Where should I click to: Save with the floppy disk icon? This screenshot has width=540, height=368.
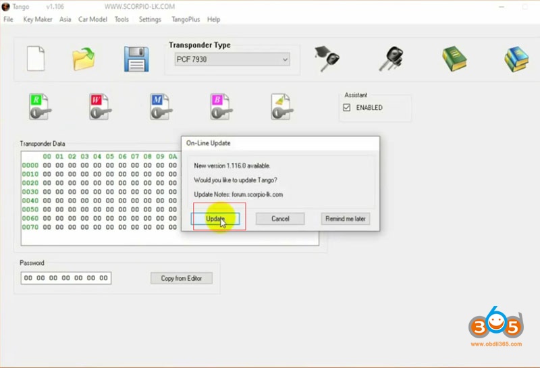tap(136, 59)
